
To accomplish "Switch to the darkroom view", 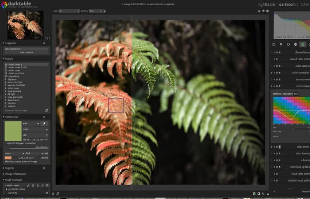I will (x=287, y=4).
